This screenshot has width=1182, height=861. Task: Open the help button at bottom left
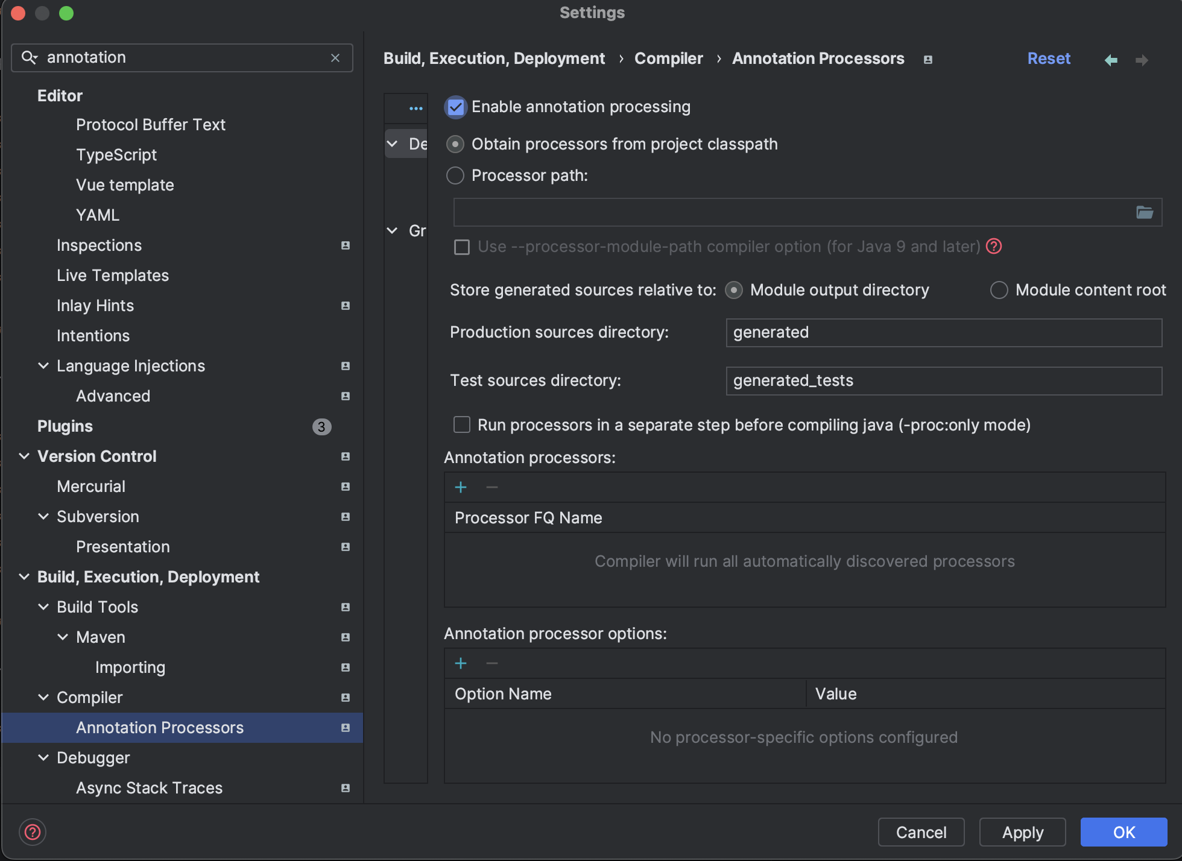coord(33,832)
